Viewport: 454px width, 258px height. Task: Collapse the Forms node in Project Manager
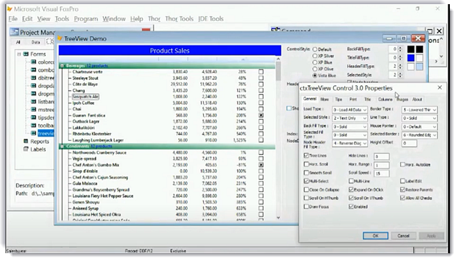19,54
